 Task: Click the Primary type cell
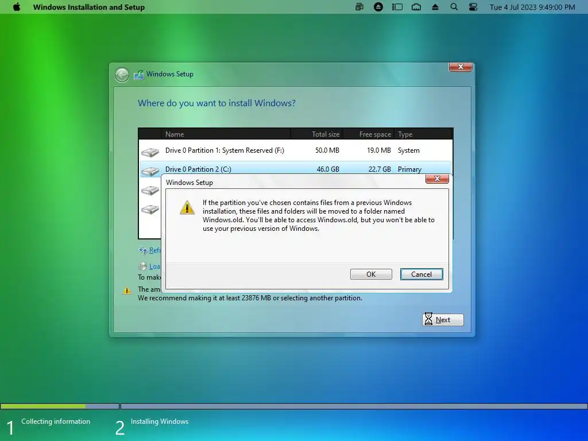tap(409, 169)
